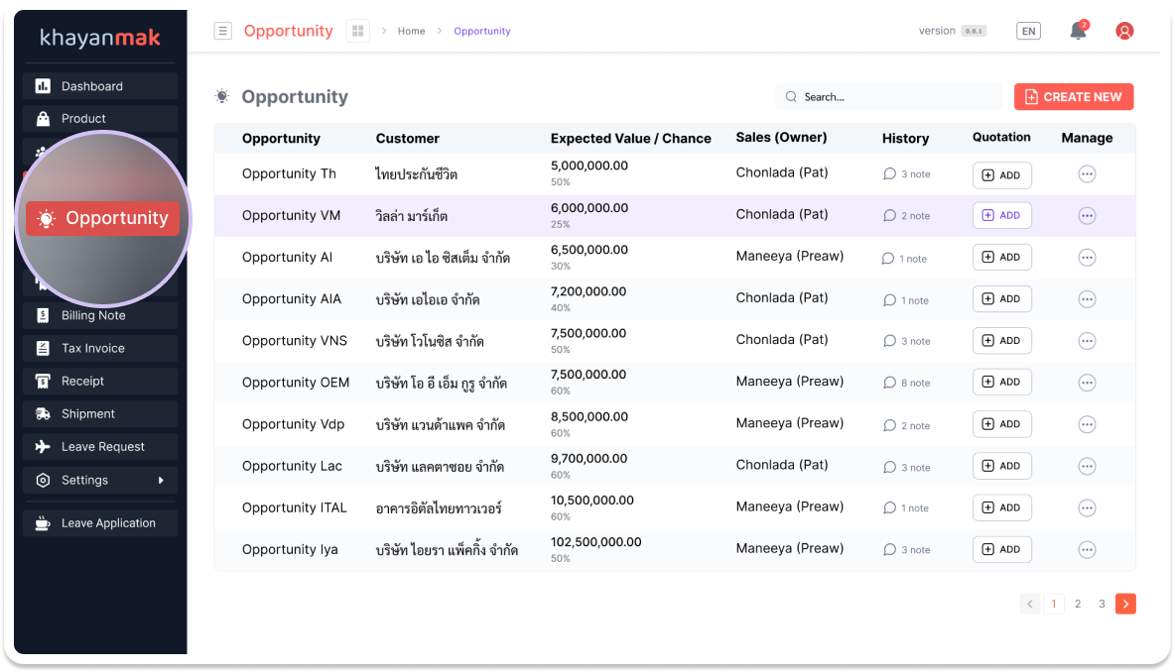Click the user profile avatar icon
Screen dimensions: 1175x672
(1124, 31)
